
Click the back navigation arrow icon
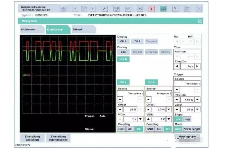[x=75, y=9]
